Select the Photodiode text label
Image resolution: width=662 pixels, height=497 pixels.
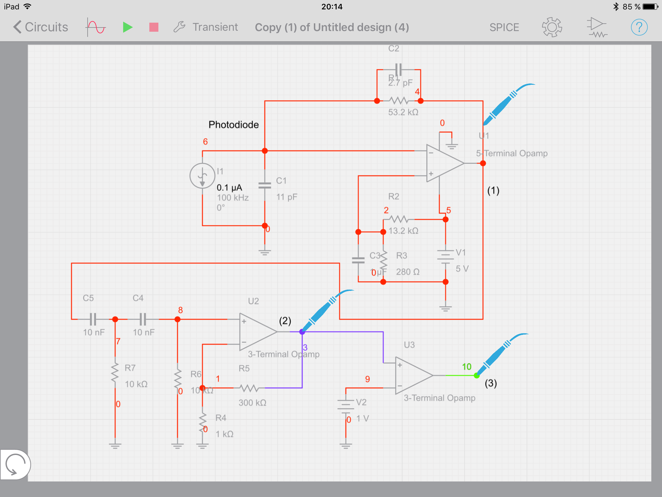point(234,125)
